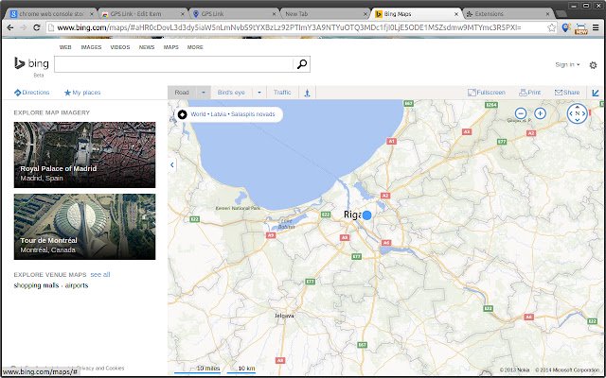Open My places
606x378 pixels.
point(82,93)
